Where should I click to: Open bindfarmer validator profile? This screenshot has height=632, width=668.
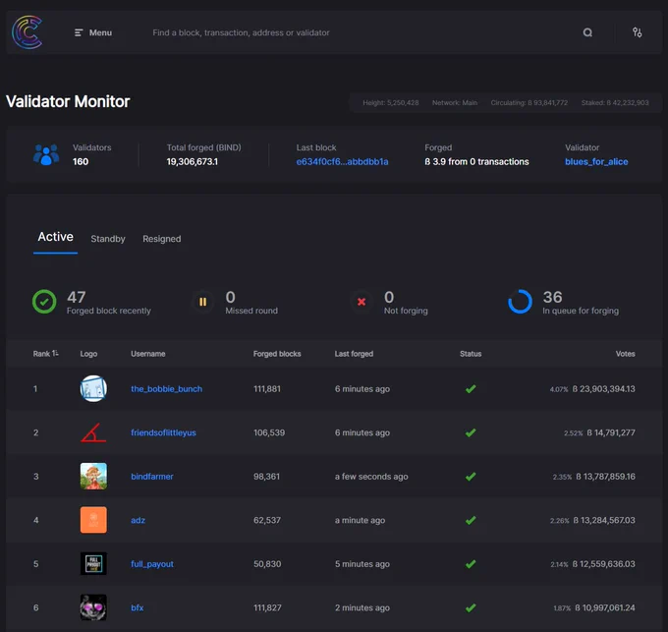(152, 477)
